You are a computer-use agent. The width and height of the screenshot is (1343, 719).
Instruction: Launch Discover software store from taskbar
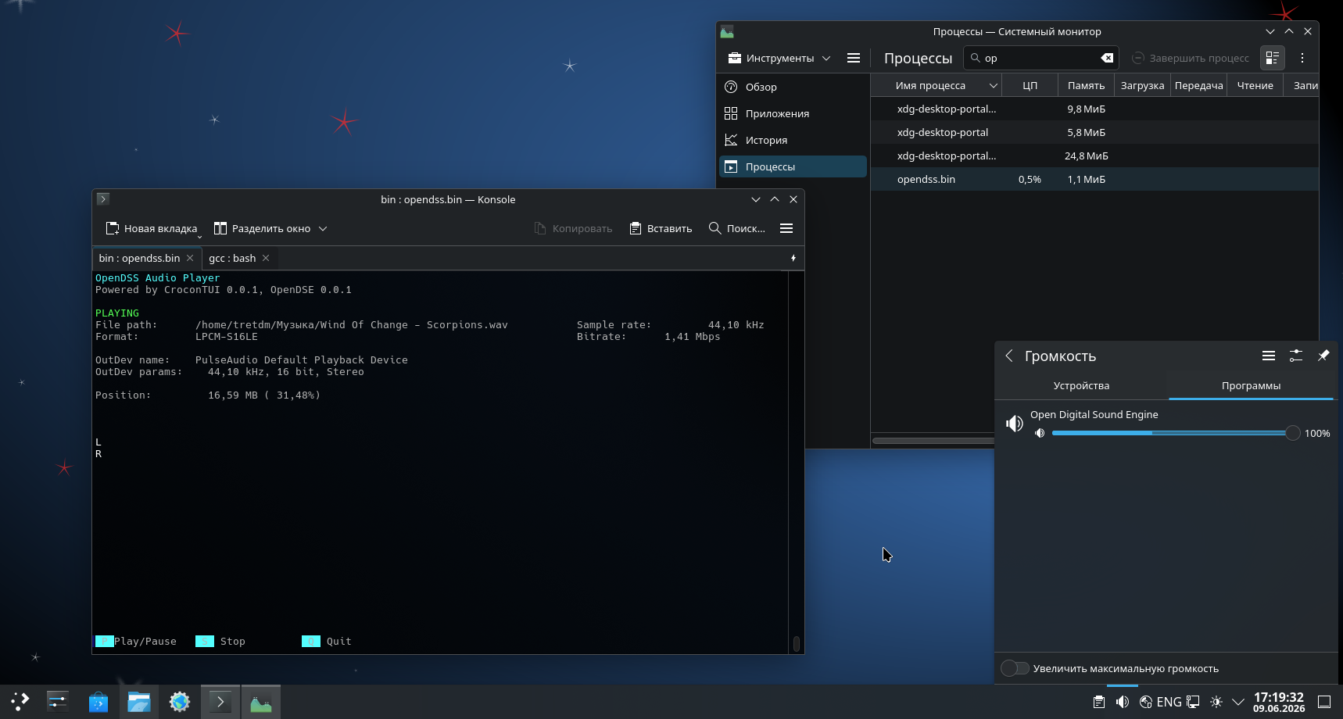98,702
